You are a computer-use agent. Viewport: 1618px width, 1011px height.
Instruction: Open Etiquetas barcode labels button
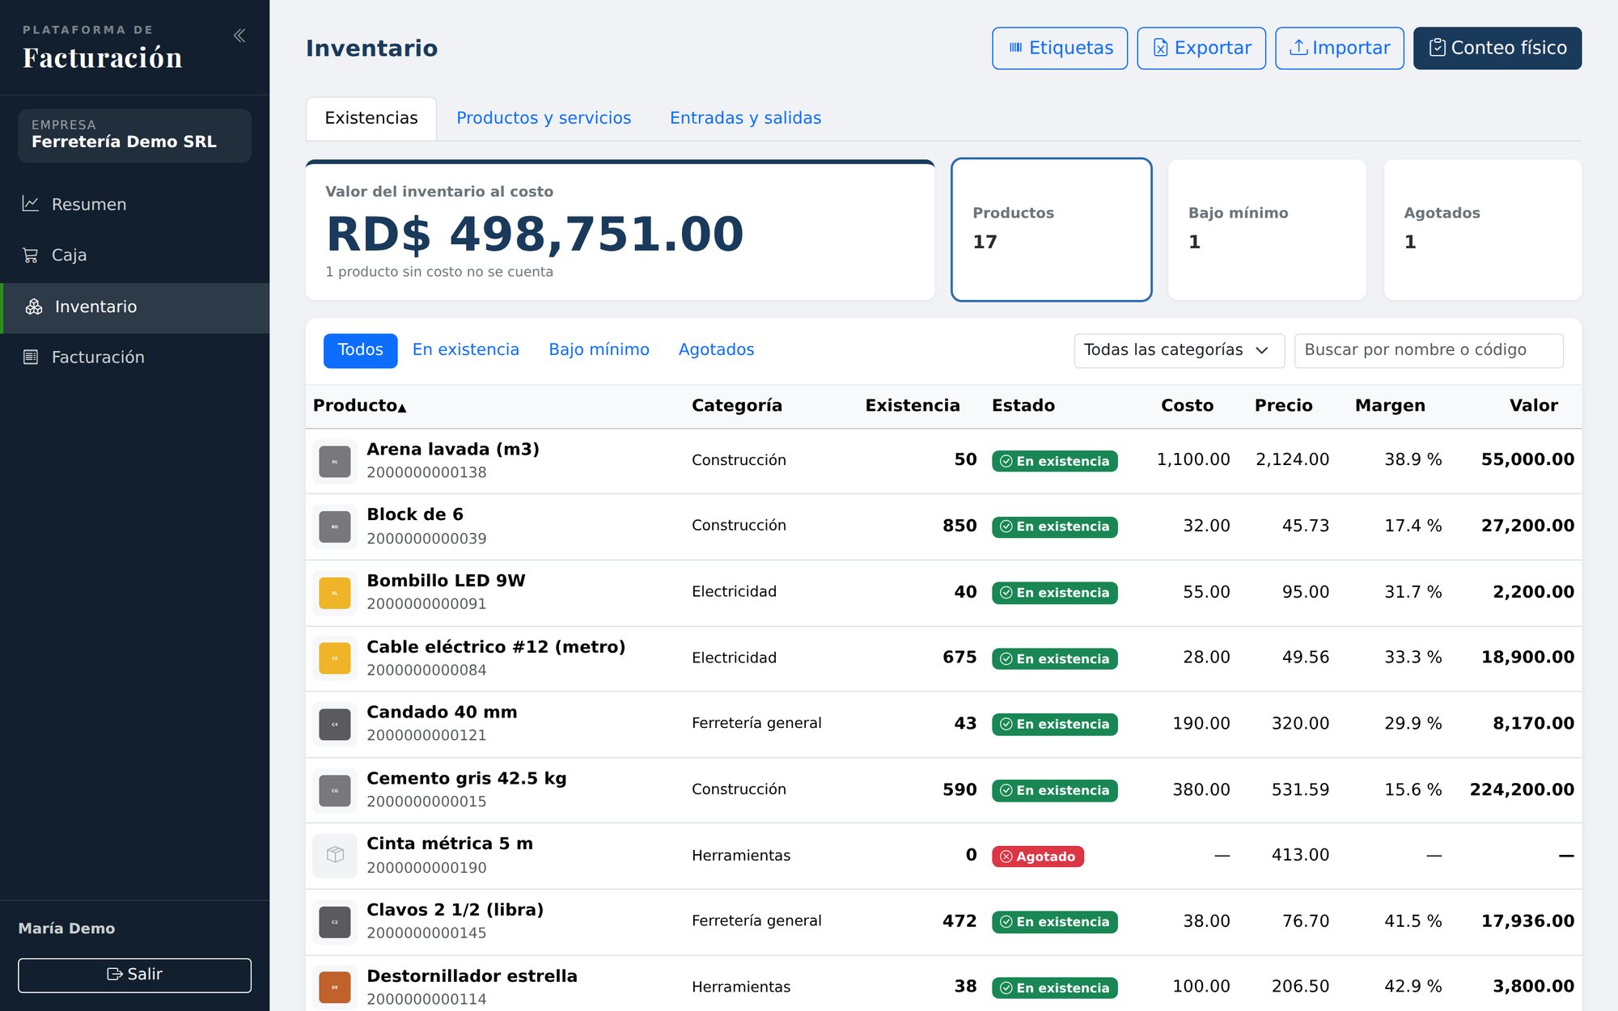1060,48
